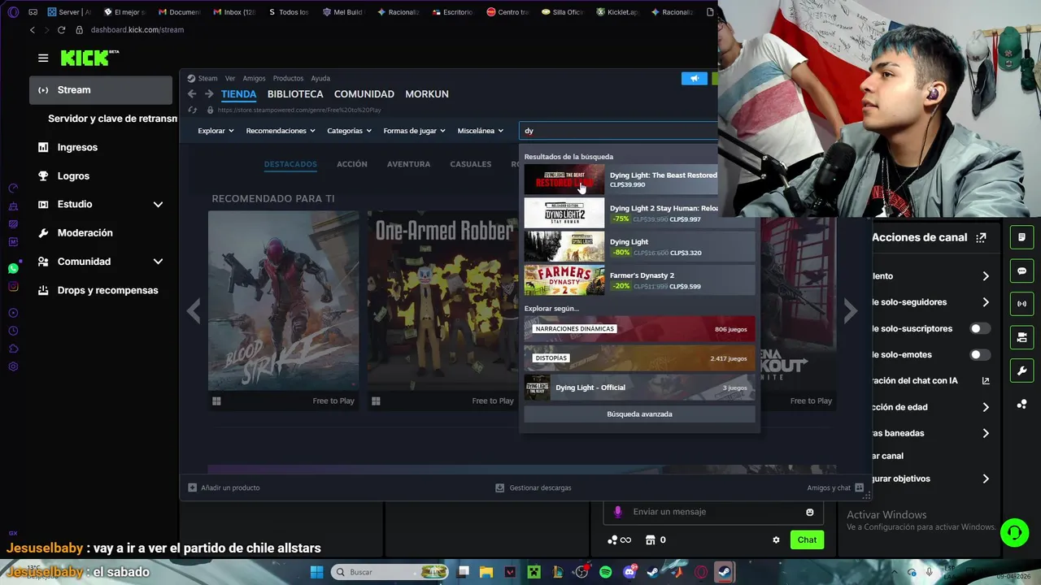This screenshot has height=585, width=1041.
Task: Expand the Estudio sidebar section
Action: pos(158,204)
